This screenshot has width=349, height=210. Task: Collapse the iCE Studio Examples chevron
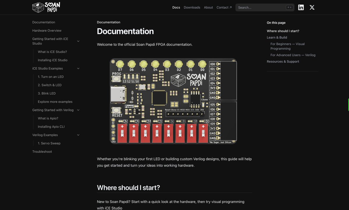(x=78, y=68)
